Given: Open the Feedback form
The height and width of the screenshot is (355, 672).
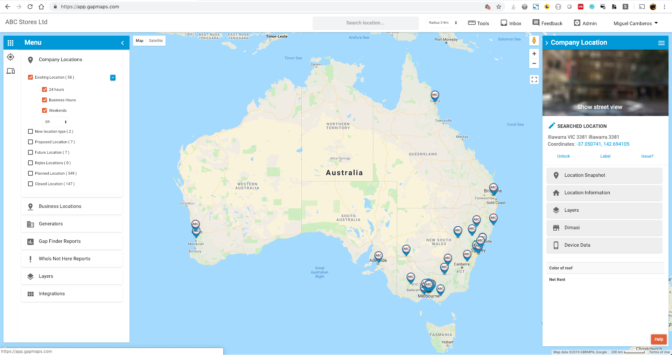Looking at the screenshot, I should [547, 23].
